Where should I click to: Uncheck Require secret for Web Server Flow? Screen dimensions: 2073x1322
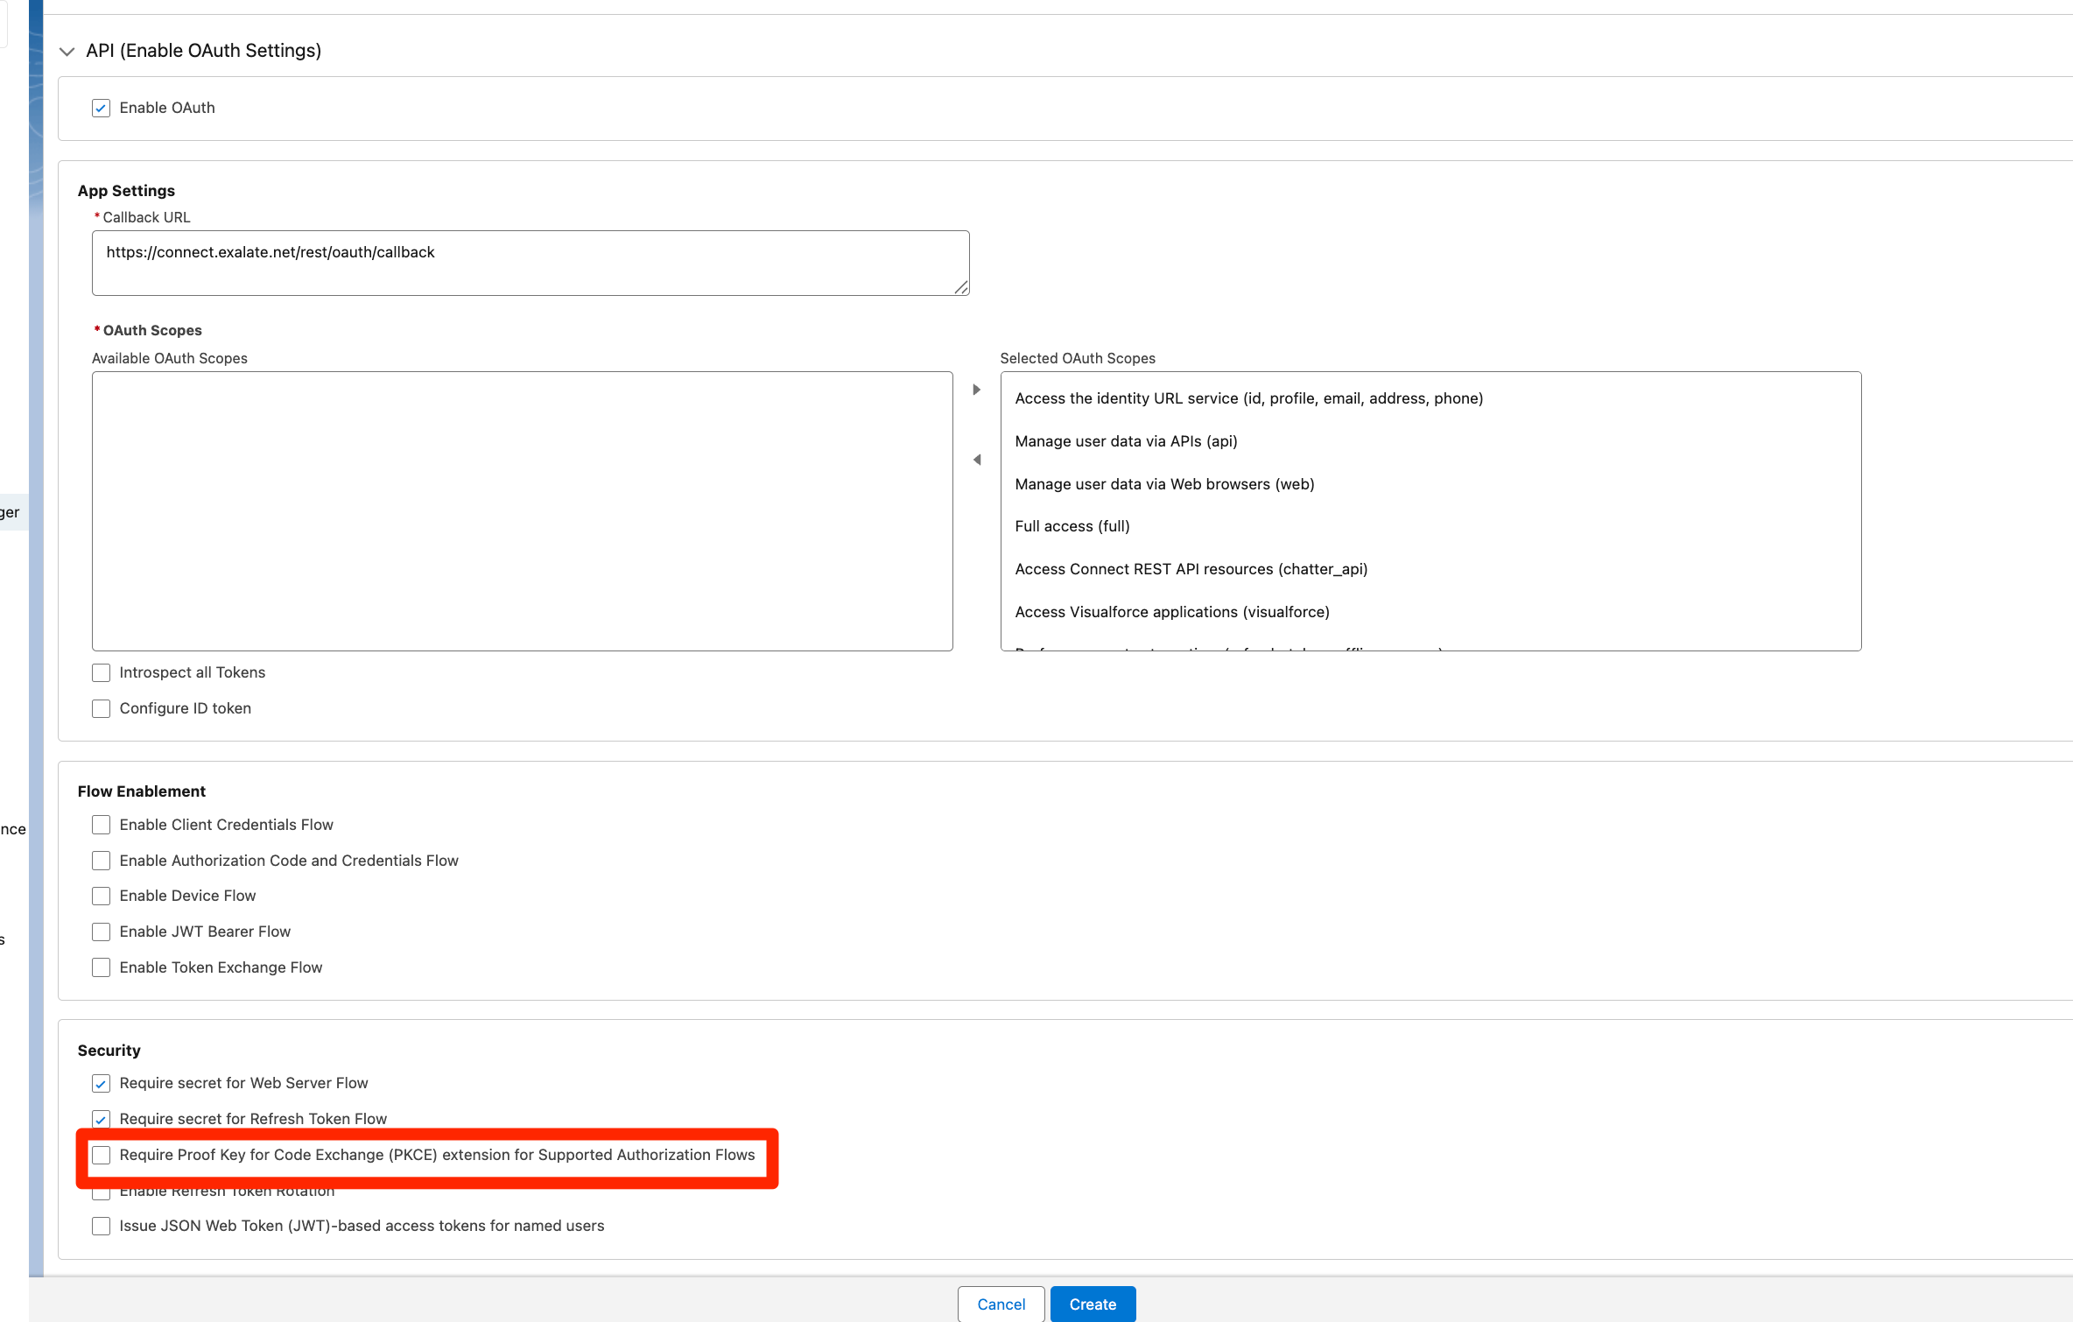pyautogui.click(x=101, y=1083)
